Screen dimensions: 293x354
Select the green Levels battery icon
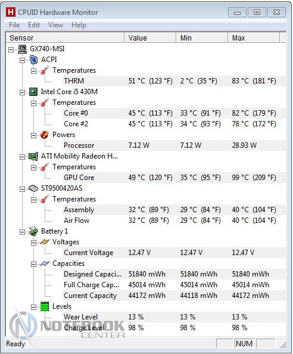click(45, 306)
